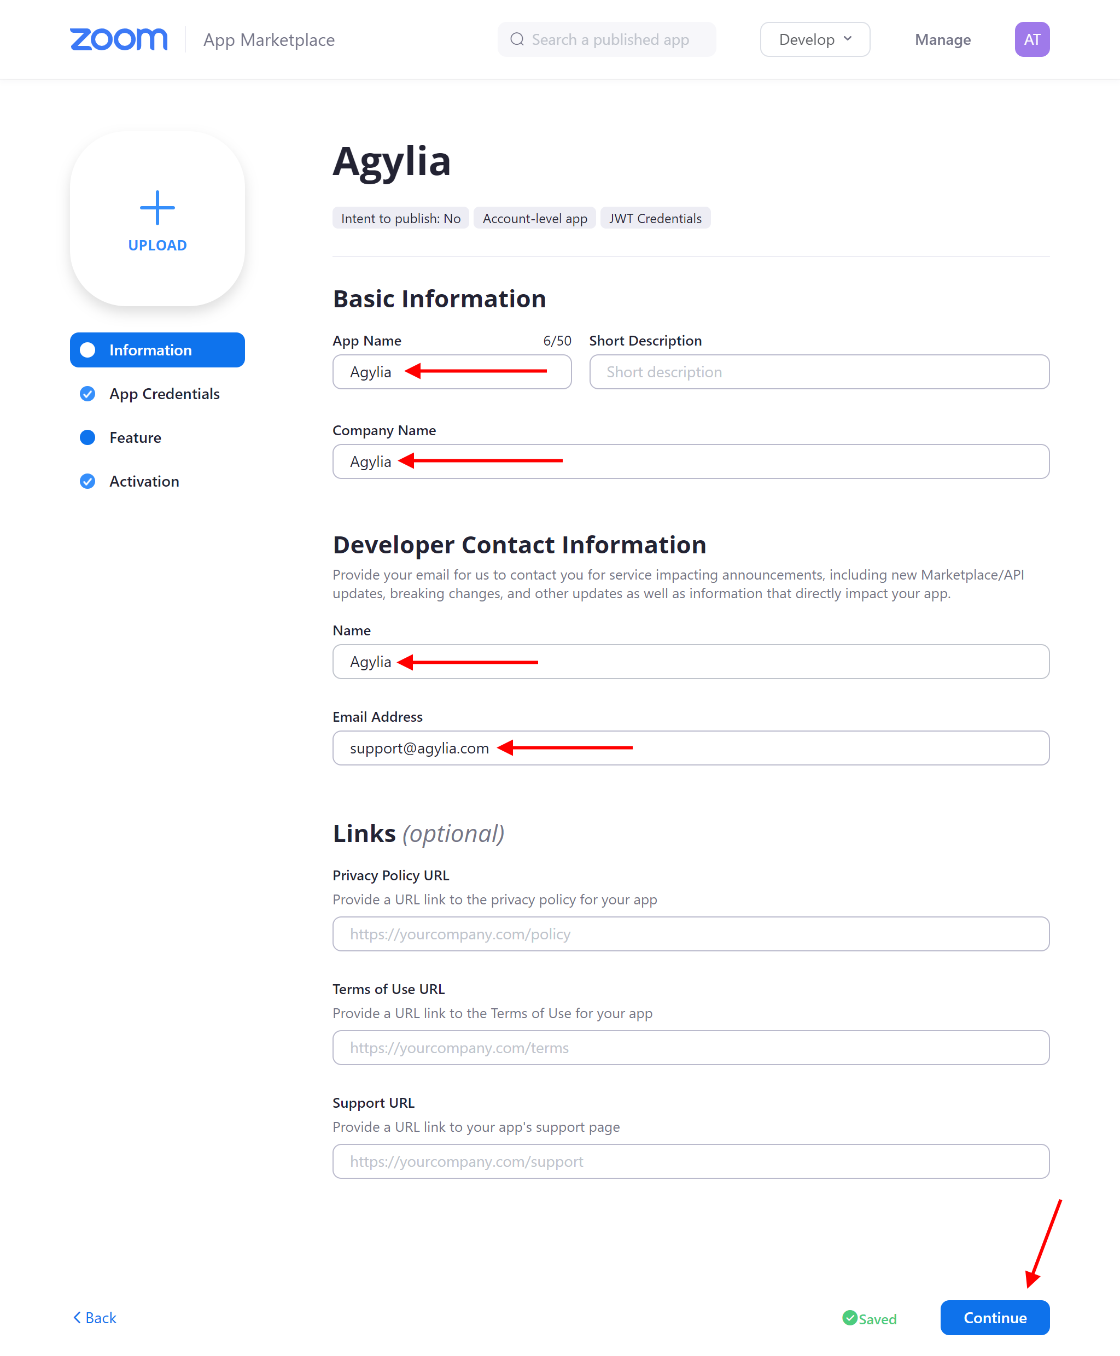The height and width of the screenshot is (1356, 1120).
Task: Click the App Credentials checkmark icon
Action: tap(87, 394)
